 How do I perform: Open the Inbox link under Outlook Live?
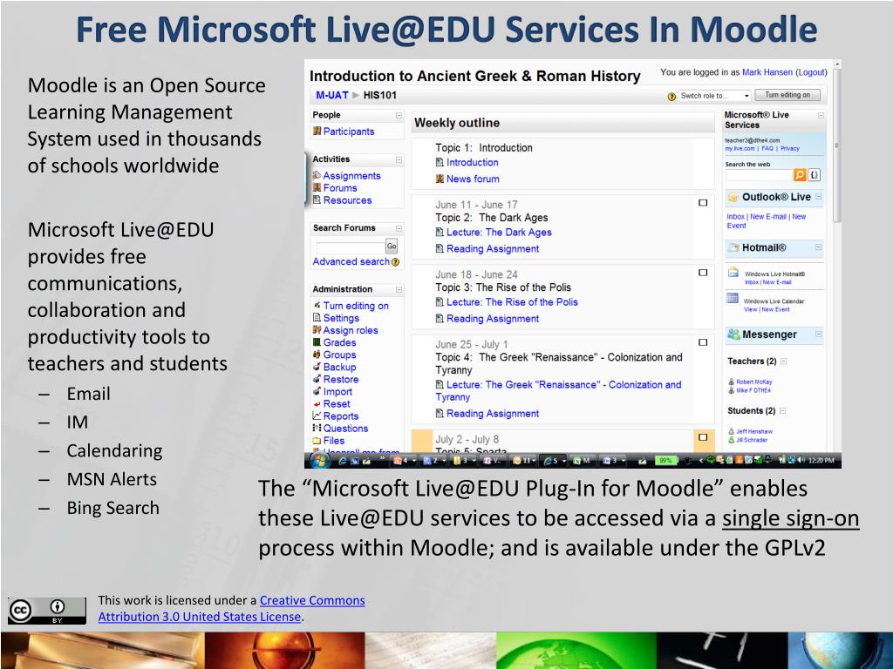(735, 217)
